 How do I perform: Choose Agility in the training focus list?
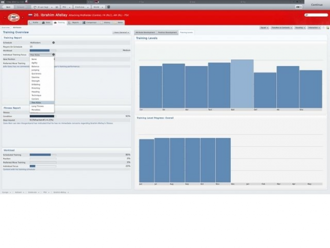[x=42, y=63]
